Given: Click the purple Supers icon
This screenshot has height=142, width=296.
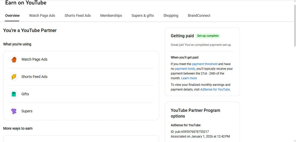Looking at the screenshot, I should (14, 111).
